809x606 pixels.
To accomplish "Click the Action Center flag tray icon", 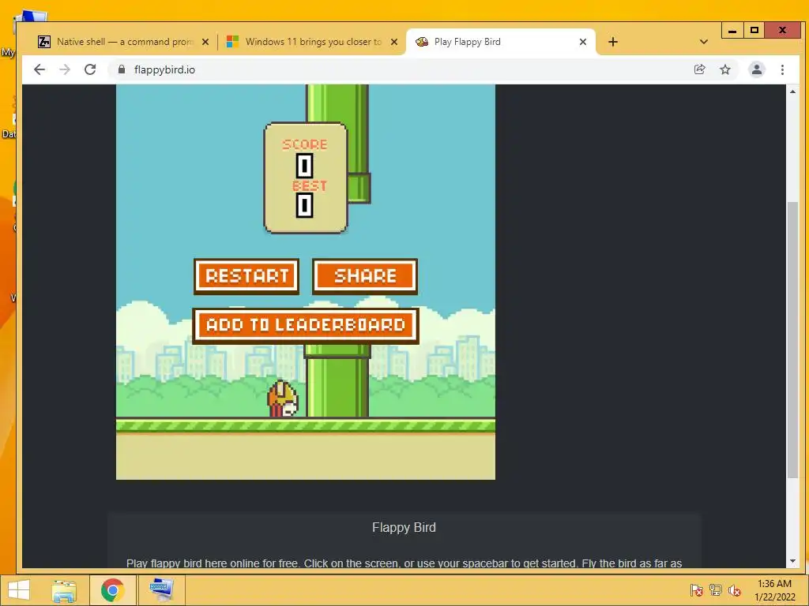I will coord(697,590).
